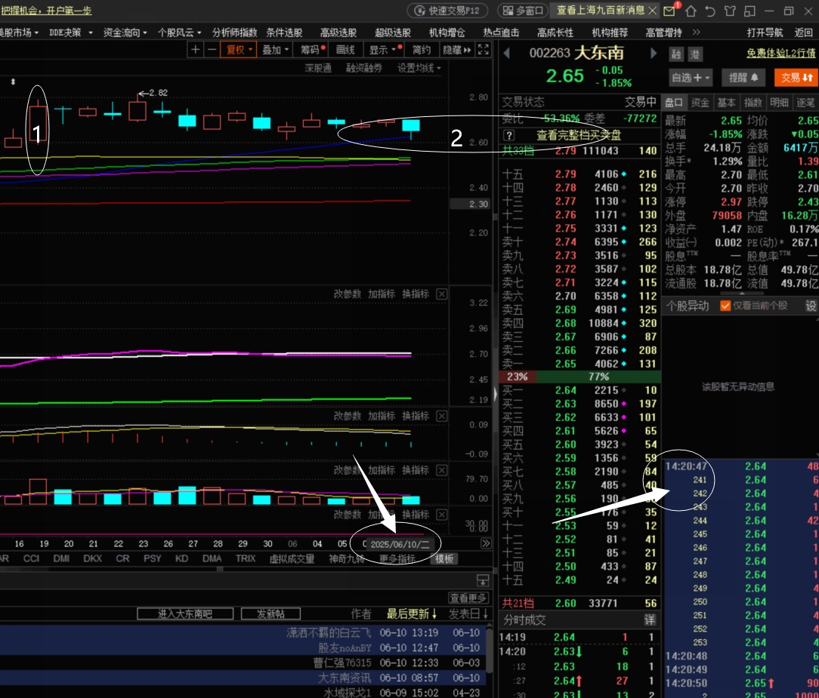Click the orange 交易 trade button
Viewport: 819px width, 698px height.
coord(796,78)
